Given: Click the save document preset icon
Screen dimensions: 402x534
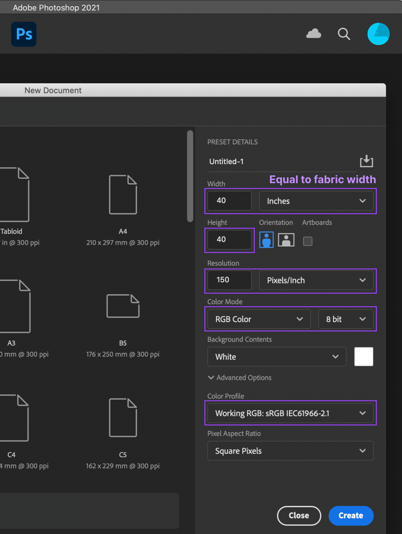Looking at the screenshot, I should tap(366, 161).
